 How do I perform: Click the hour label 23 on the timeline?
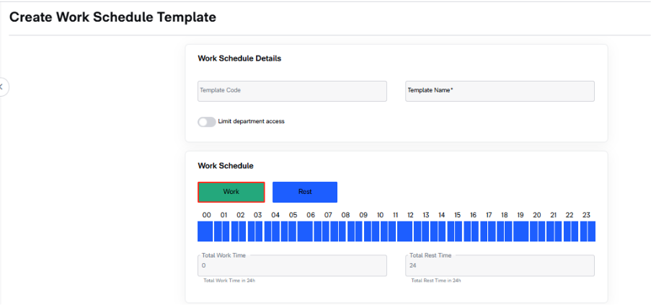586,215
